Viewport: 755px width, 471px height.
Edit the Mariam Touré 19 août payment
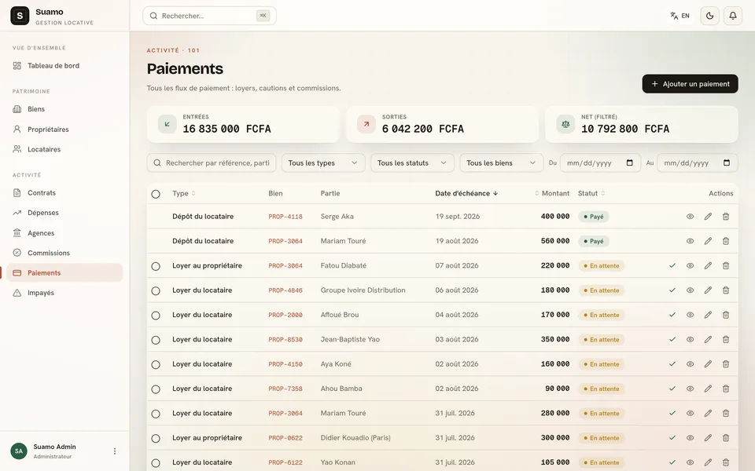[x=708, y=241]
